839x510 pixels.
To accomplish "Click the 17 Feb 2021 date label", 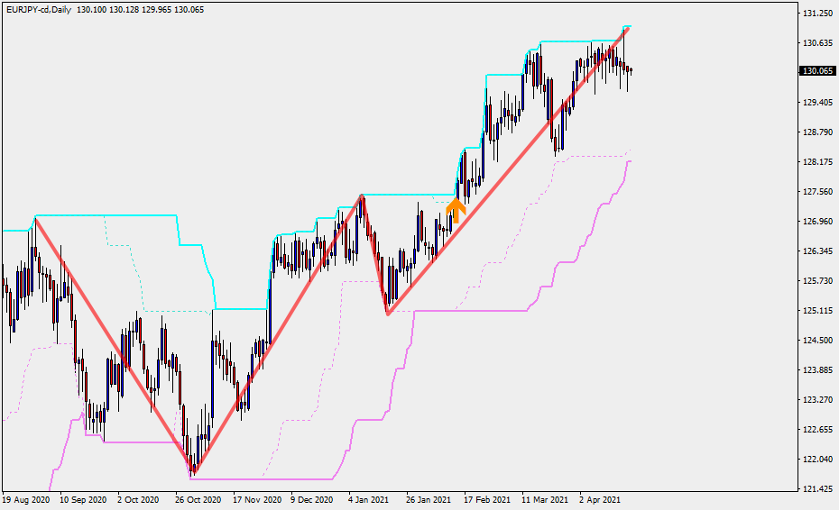I will pos(486,499).
